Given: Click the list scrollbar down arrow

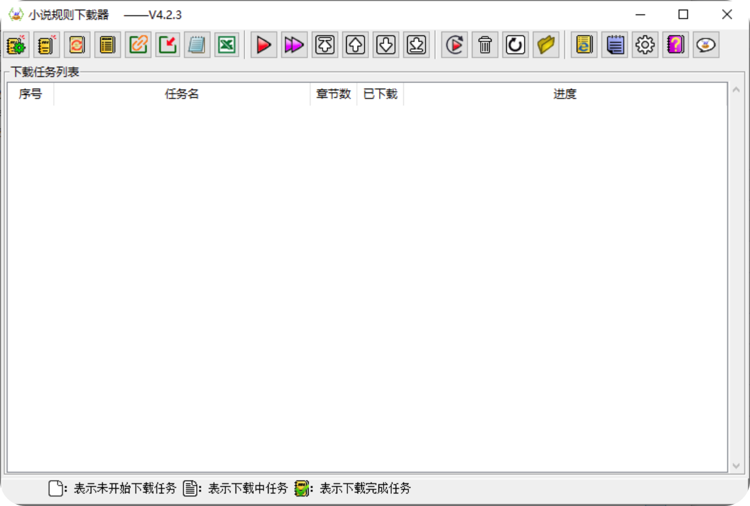Looking at the screenshot, I should (x=736, y=466).
